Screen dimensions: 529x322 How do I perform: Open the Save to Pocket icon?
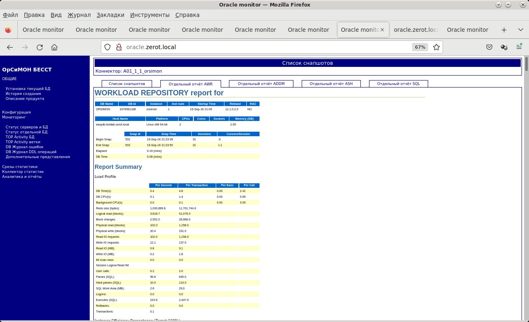489,47
